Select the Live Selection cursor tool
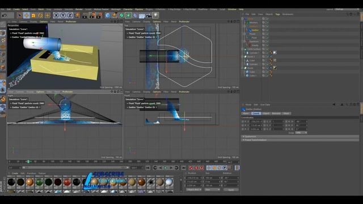Image resolution: width=363 pixels, height=204 pixels. click(20, 15)
